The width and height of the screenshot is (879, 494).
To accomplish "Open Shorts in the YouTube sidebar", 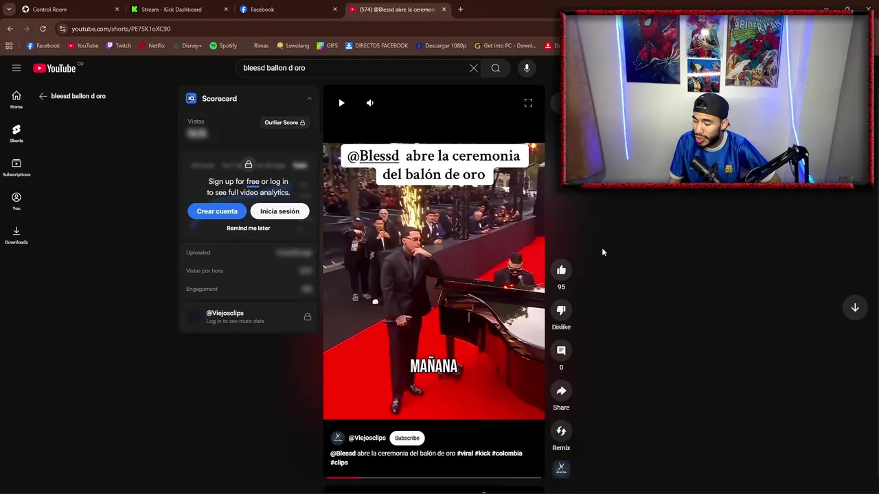I will click(16, 133).
